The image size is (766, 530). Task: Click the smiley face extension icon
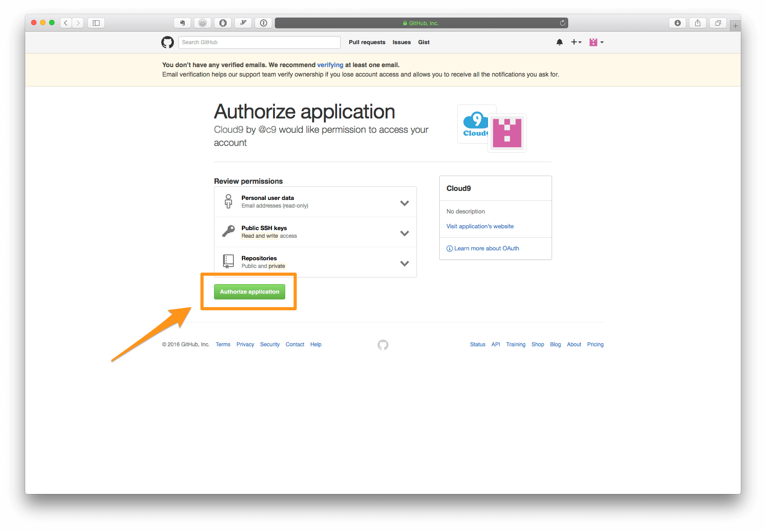[202, 23]
